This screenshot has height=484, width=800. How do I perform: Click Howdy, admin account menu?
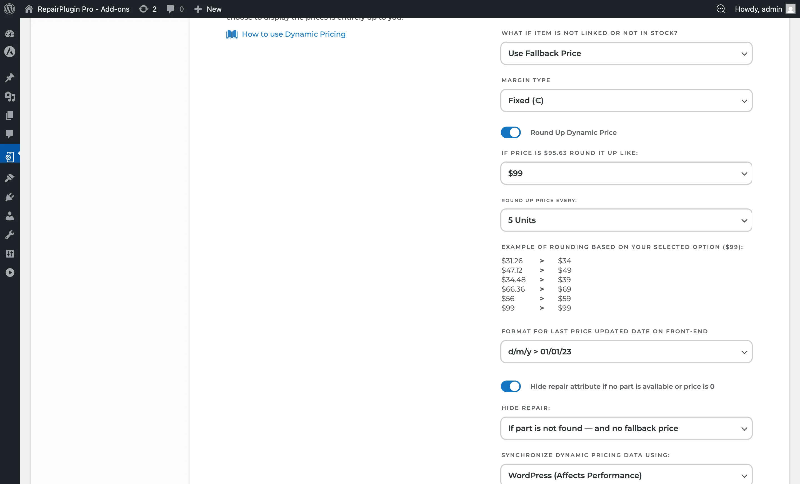coord(759,9)
